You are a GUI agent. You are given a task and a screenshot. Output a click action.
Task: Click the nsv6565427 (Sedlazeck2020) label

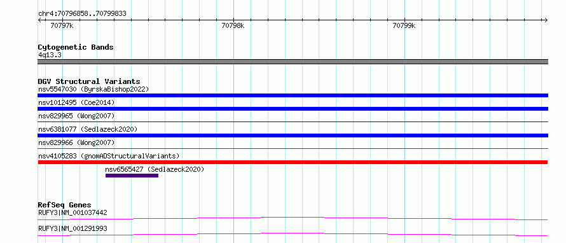pos(155,169)
